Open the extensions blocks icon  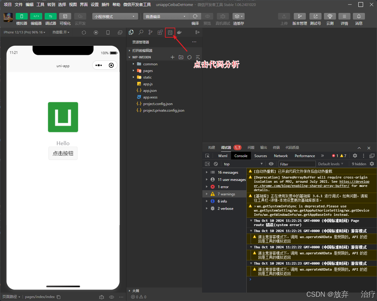point(160,32)
